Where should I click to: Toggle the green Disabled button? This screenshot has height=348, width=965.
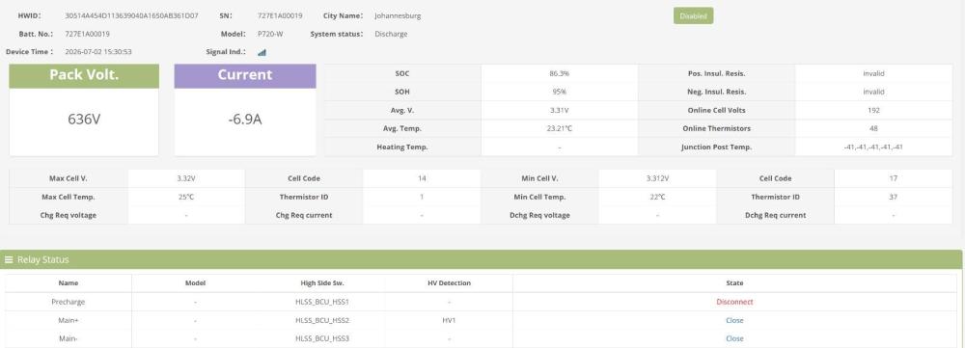pos(694,16)
